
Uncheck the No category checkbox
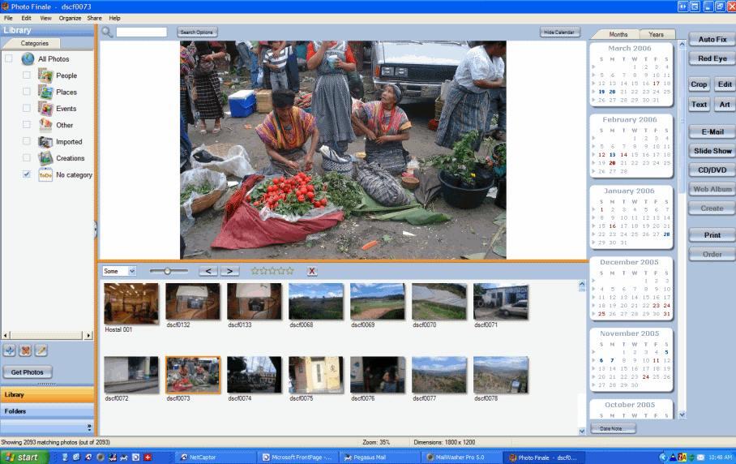(x=27, y=174)
